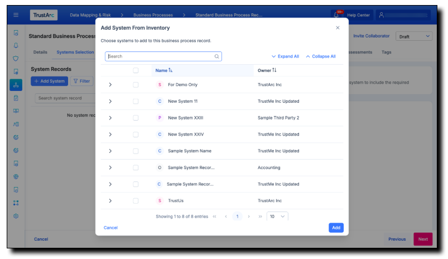Click the hamburger menu icon
The height and width of the screenshot is (259, 448).
click(16, 15)
